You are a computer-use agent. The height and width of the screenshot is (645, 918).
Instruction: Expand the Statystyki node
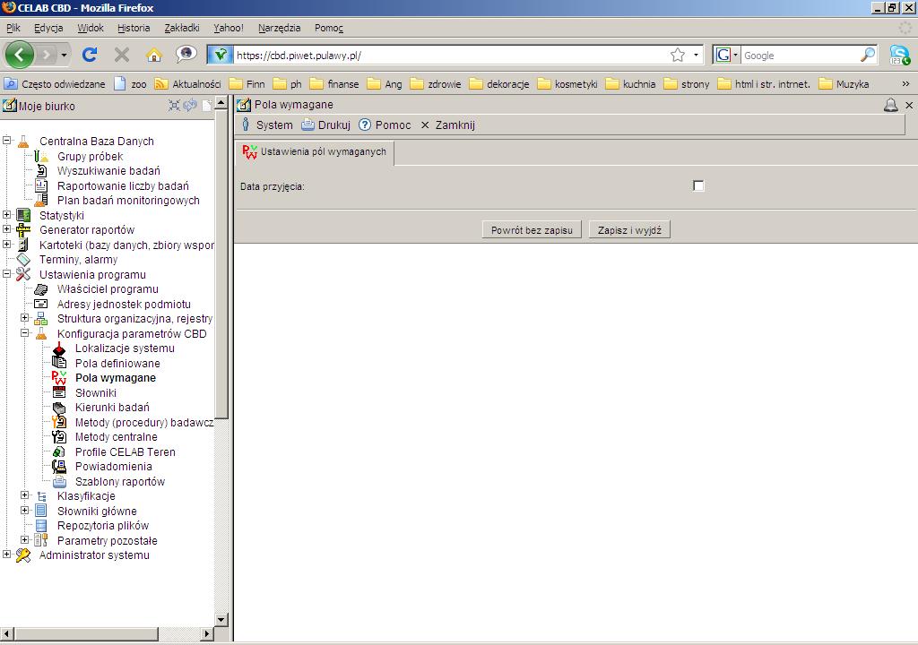coord(6,215)
